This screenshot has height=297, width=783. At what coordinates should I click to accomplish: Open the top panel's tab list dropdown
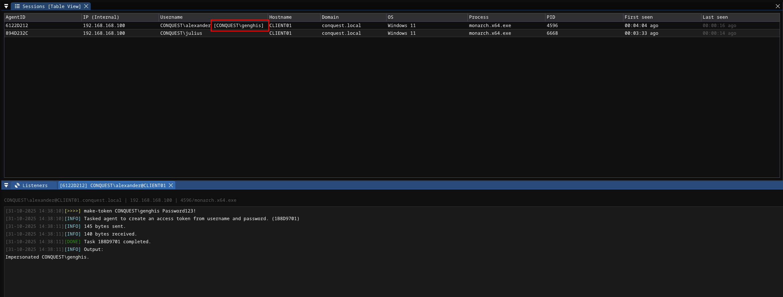click(6, 6)
